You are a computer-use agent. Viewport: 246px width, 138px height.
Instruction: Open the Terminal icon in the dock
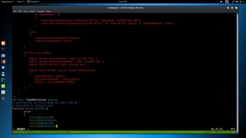(3, 49)
